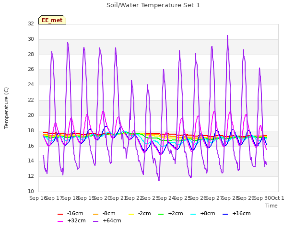Click the +64cm purple legend swatch
Viewport: 307px width, 230px height.
click(95, 221)
